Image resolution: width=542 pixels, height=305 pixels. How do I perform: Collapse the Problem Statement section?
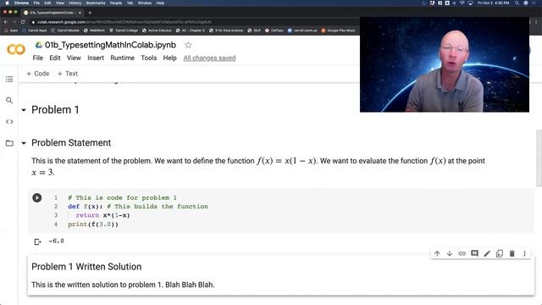pos(24,143)
